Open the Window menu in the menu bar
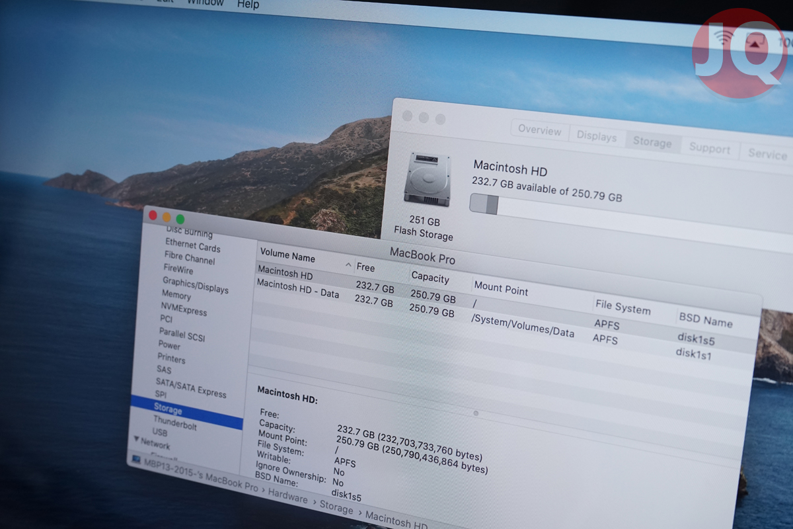The height and width of the screenshot is (529, 793). point(206,2)
